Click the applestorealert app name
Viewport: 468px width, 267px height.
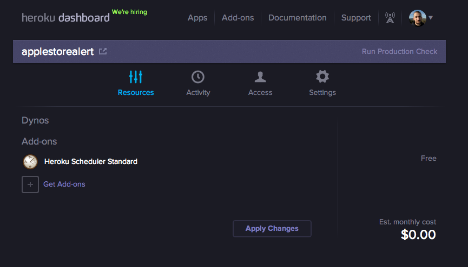tap(57, 51)
